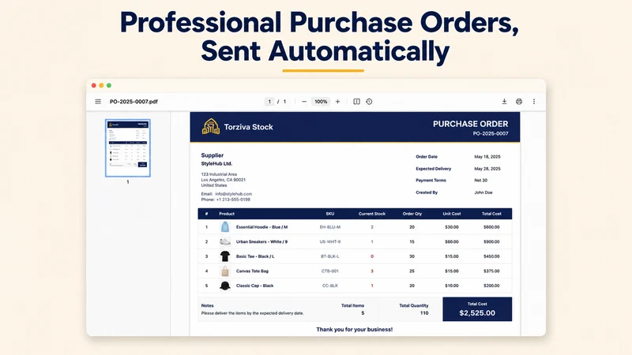Viewport: 632px width, 355px height.
Task: Click the zoom out minus icon
Action: tap(304, 102)
